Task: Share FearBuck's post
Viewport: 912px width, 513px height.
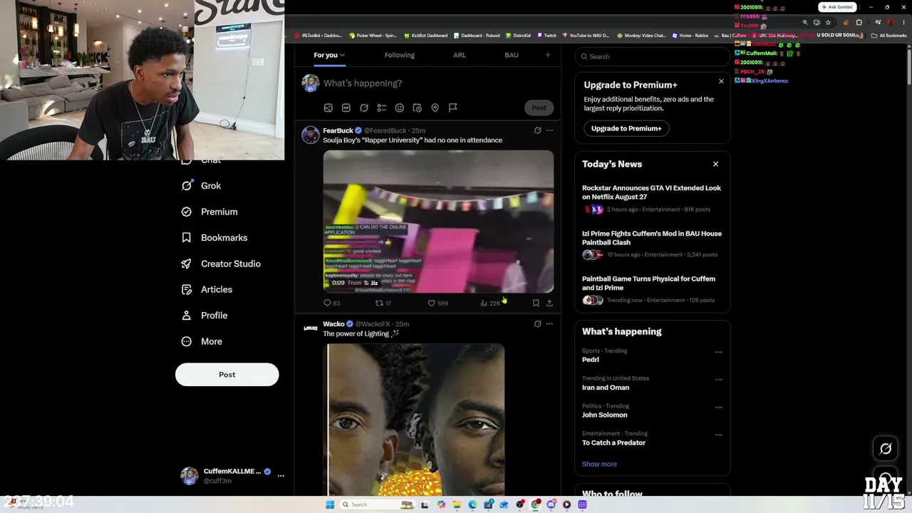Action: [x=549, y=303]
